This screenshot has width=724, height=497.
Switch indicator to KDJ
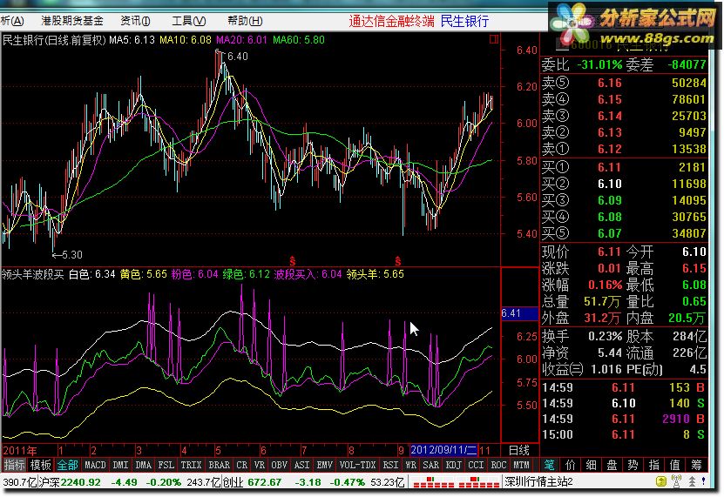click(x=453, y=465)
